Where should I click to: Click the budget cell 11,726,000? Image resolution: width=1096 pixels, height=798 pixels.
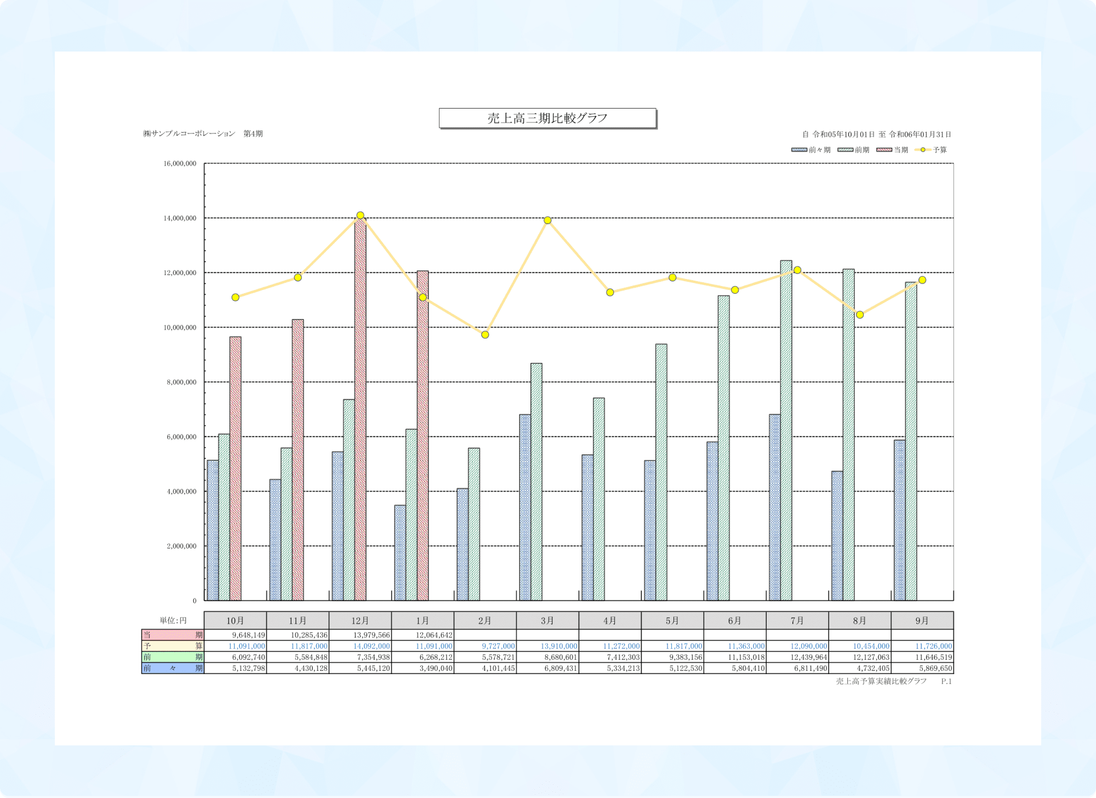coord(922,646)
